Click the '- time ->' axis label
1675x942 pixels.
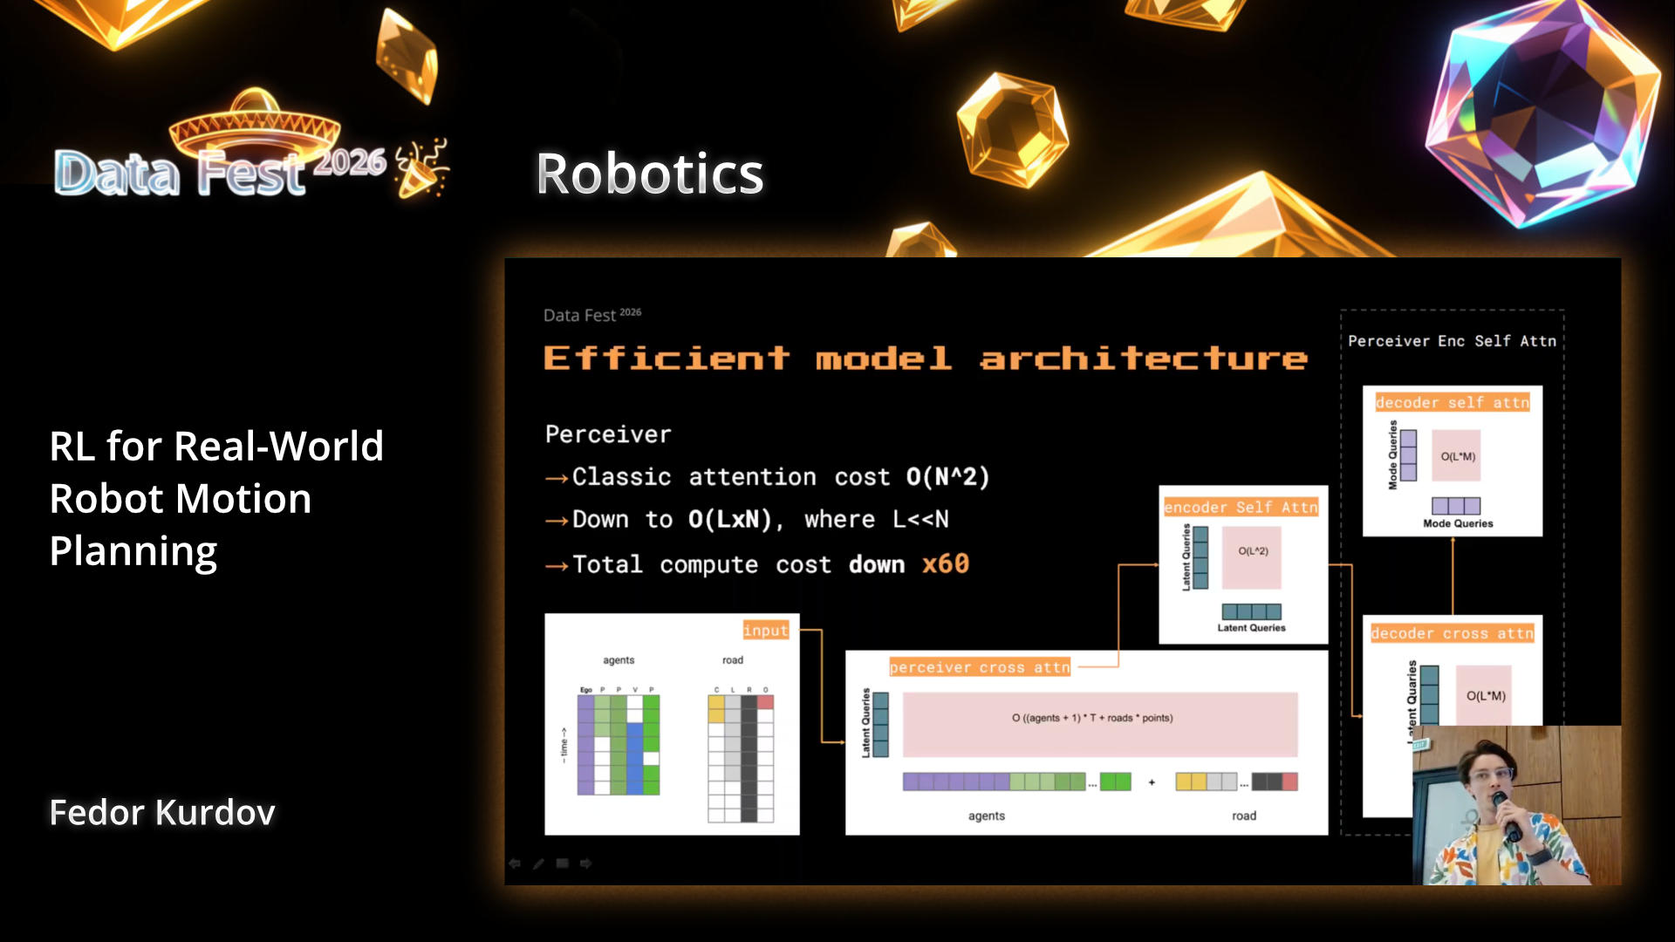click(564, 746)
